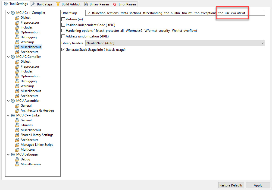Click the MCU Assembler tool icon
Image resolution: width=272 pixels, height=190 pixels.
click(13, 101)
